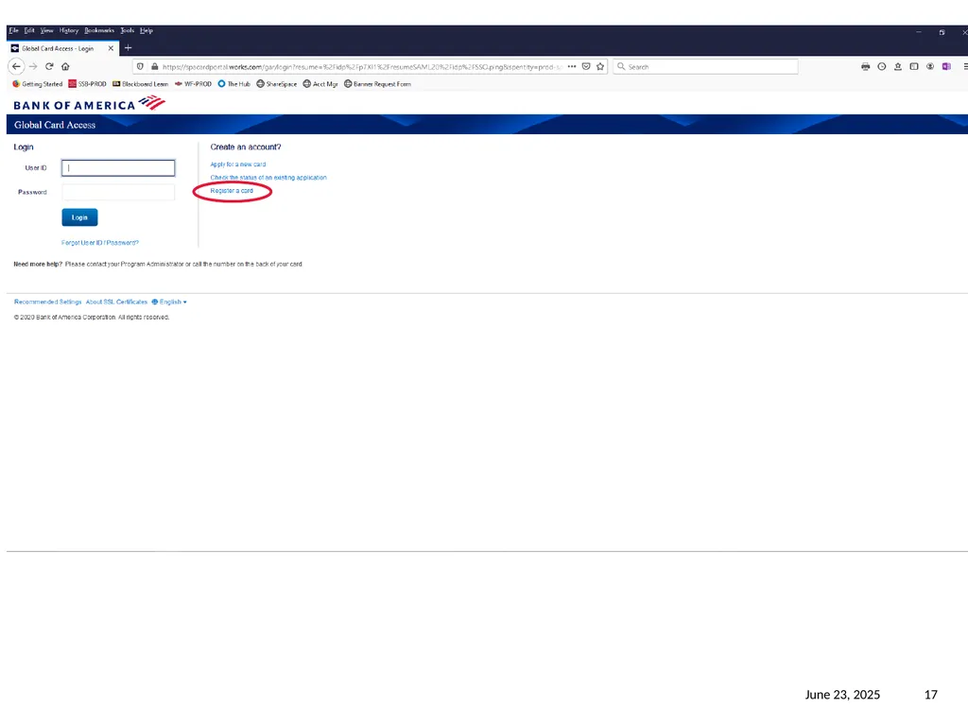The width and height of the screenshot is (968, 726).
Task: Click the browser URL address bar
Action: point(361,67)
